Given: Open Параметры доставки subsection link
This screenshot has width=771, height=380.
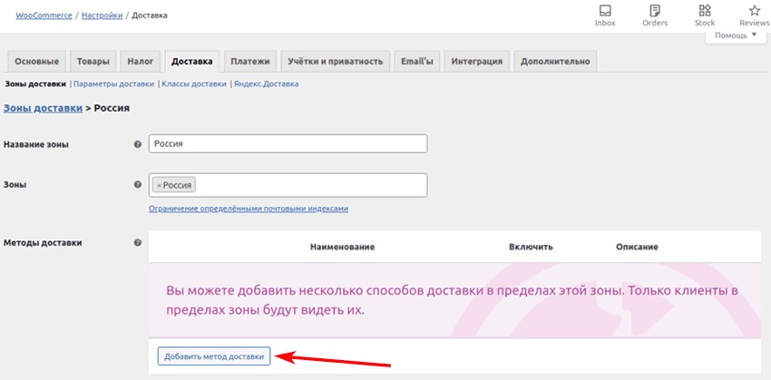Looking at the screenshot, I should tap(113, 83).
